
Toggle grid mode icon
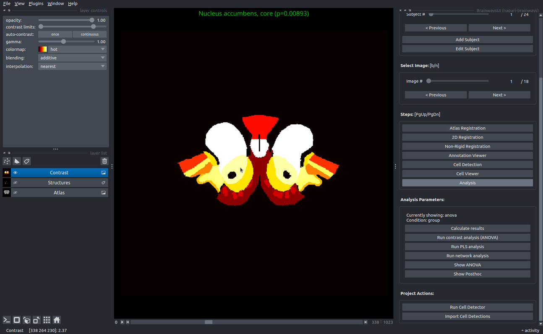pos(47,320)
